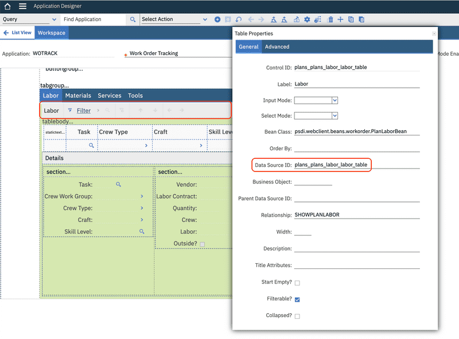The width and height of the screenshot is (459, 339).
Task: Click the filter funnel icon in Labor table
Action: (70, 110)
